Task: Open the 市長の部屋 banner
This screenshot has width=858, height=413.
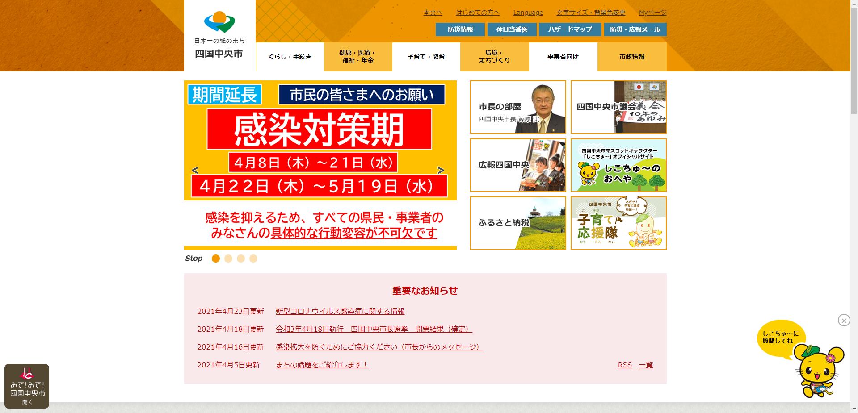Action: [518, 107]
